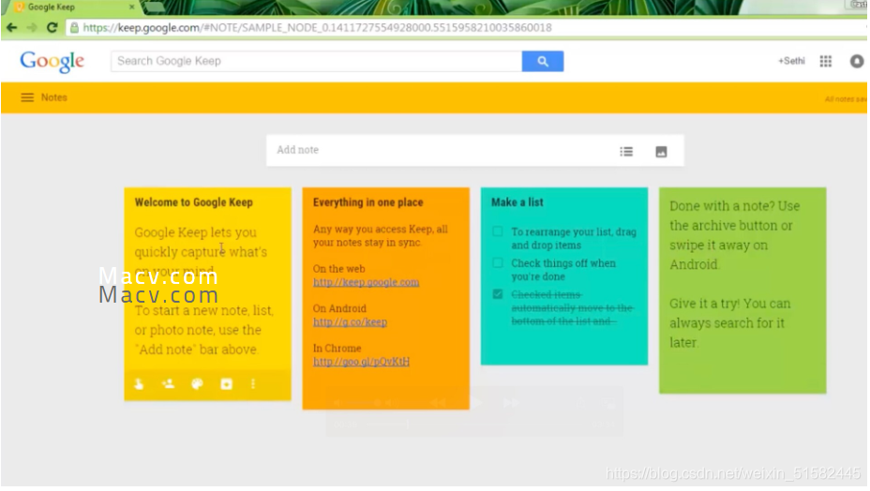Open the green 'Done with a note?' note
The image size is (870, 491).
click(742, 290)
